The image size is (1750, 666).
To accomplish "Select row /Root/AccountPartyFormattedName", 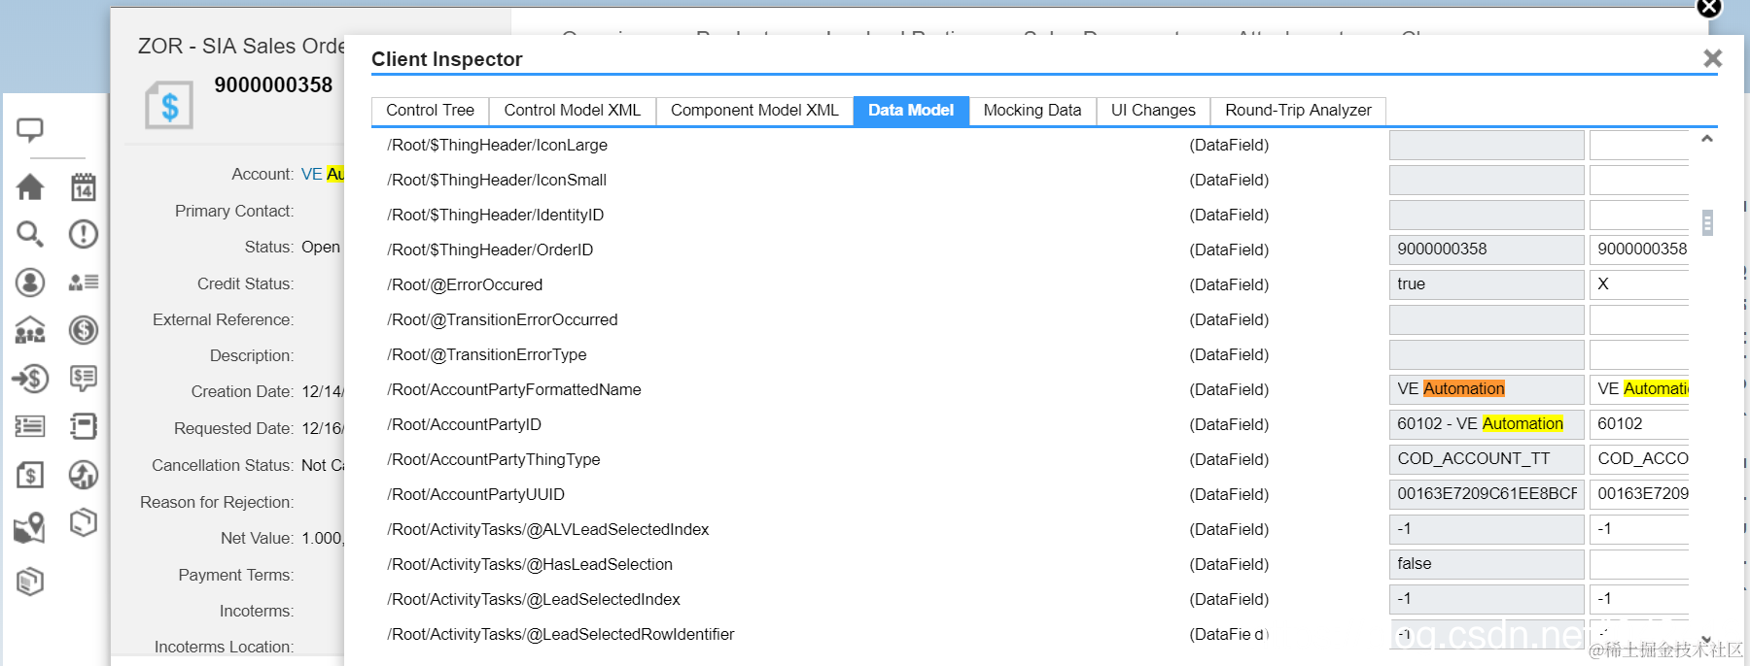I will click(x=514, y=389).
